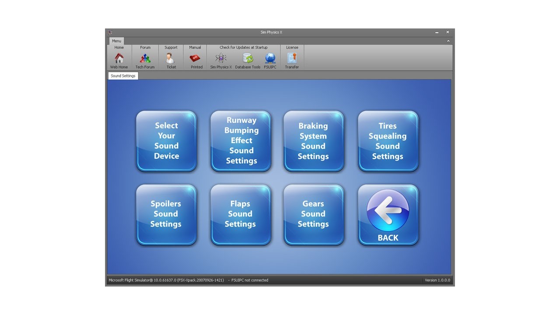Click the Version 1.0.0.0 status text
Screen dimensions: 560x315
(437, 280)
